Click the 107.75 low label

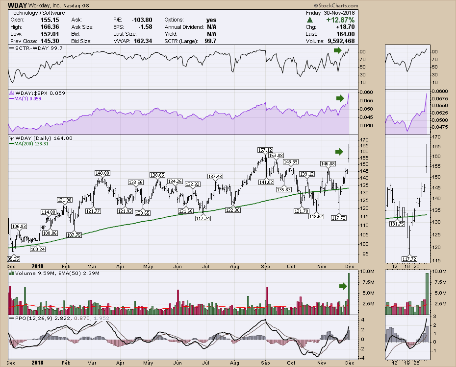[x=74, y=235]
